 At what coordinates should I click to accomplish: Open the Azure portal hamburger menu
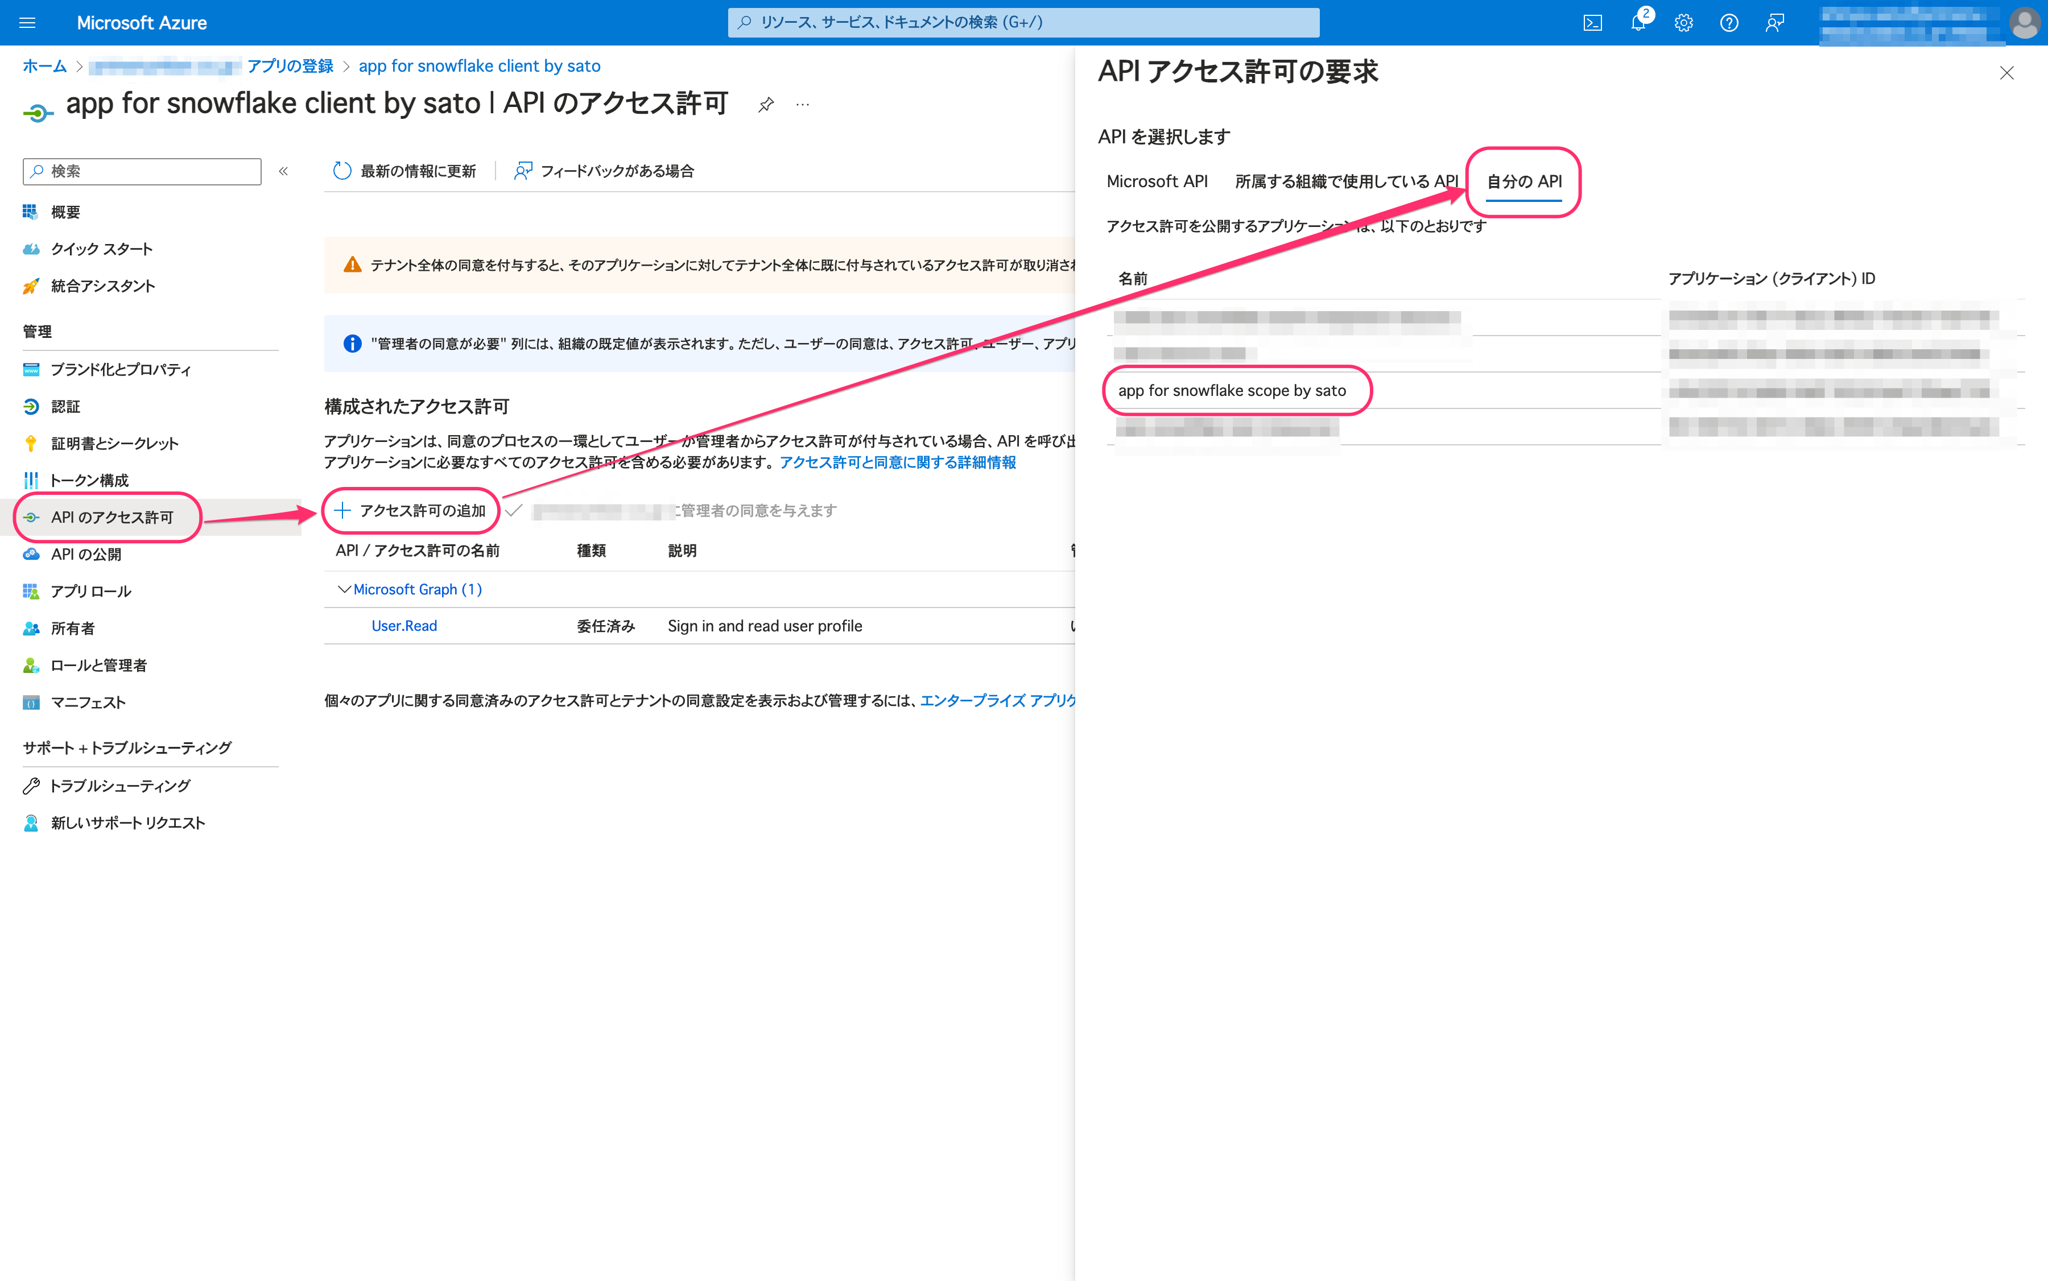[27, 23]
